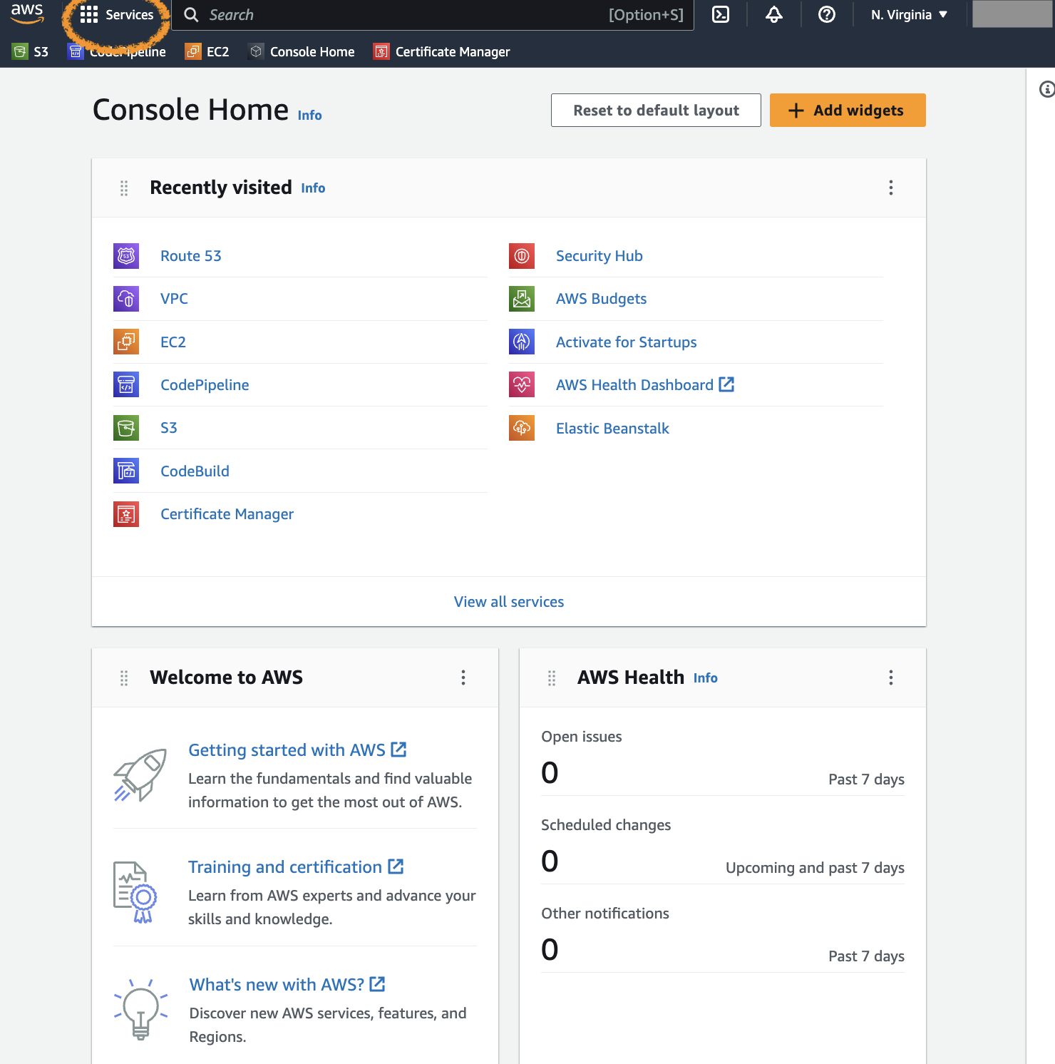Open Getting started with AWS link
This screenshot has height=1064, width=1055.
click(x=297, y=750)
